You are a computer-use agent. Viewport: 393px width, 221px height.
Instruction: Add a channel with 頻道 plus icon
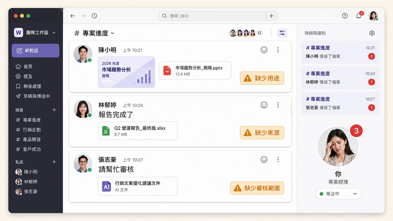click(x=54, y=110)
